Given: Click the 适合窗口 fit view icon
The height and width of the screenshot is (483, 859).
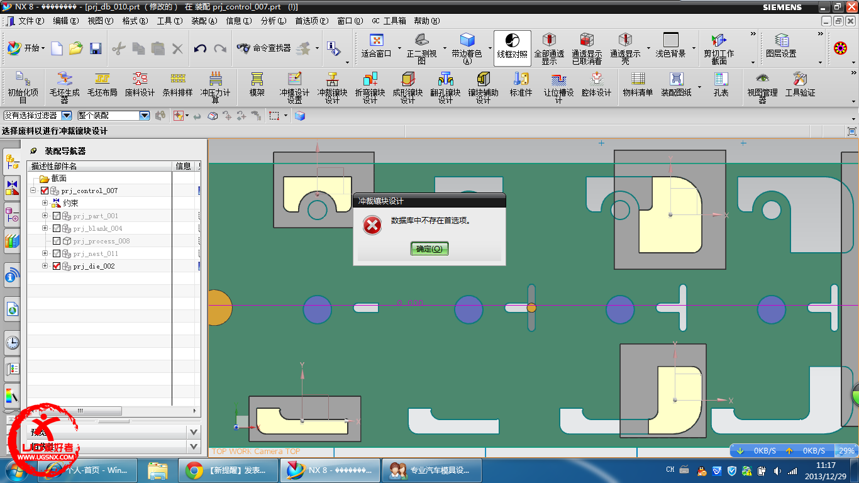Looking at the screenshot, I should tap(376, 47).
